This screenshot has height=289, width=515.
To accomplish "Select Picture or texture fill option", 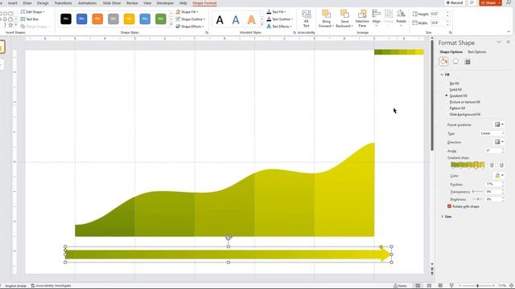I will click(x=463, y=102).
